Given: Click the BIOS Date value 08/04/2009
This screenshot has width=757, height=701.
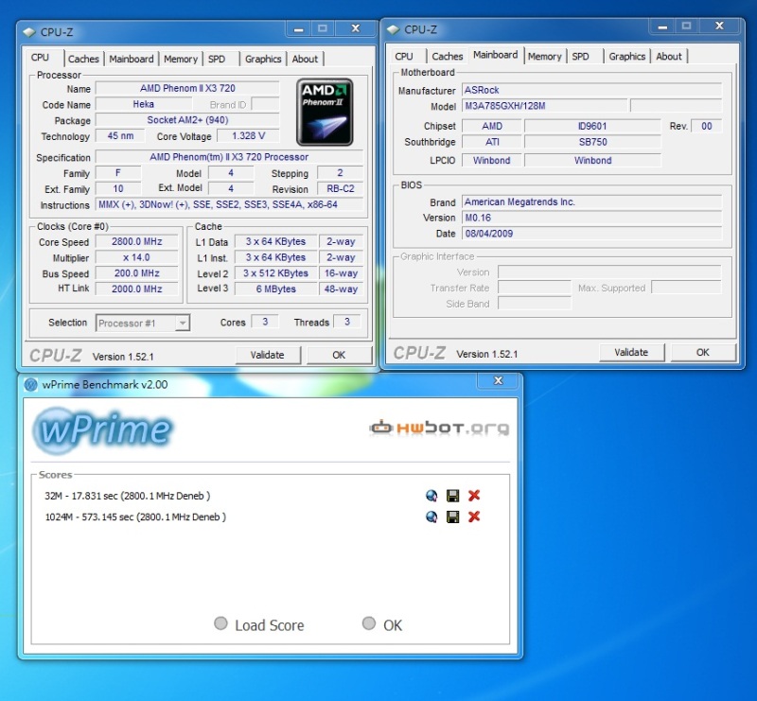Looking at the screenshot, I should pos(592,234).
